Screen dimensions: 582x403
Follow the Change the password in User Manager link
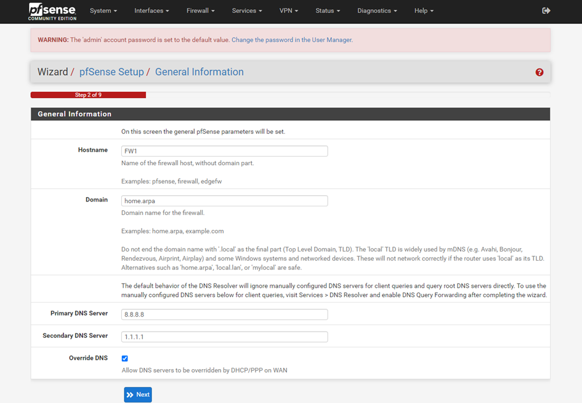[292, 39]
